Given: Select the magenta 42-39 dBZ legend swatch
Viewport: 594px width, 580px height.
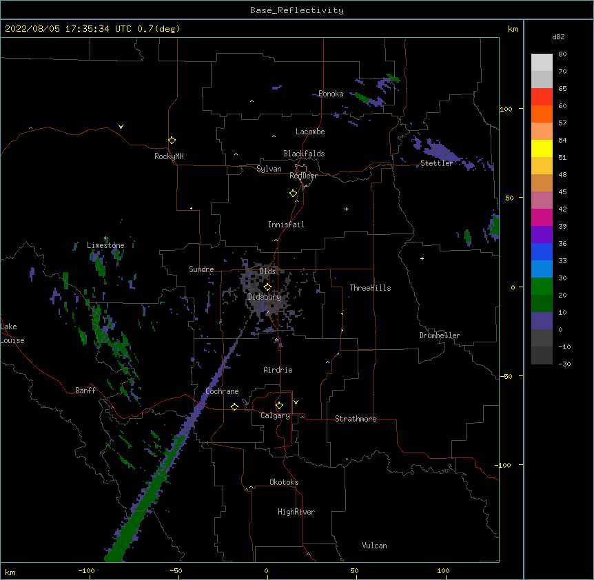Looking at the screenshot, I should pyautogui.click(x=542, y=217).
